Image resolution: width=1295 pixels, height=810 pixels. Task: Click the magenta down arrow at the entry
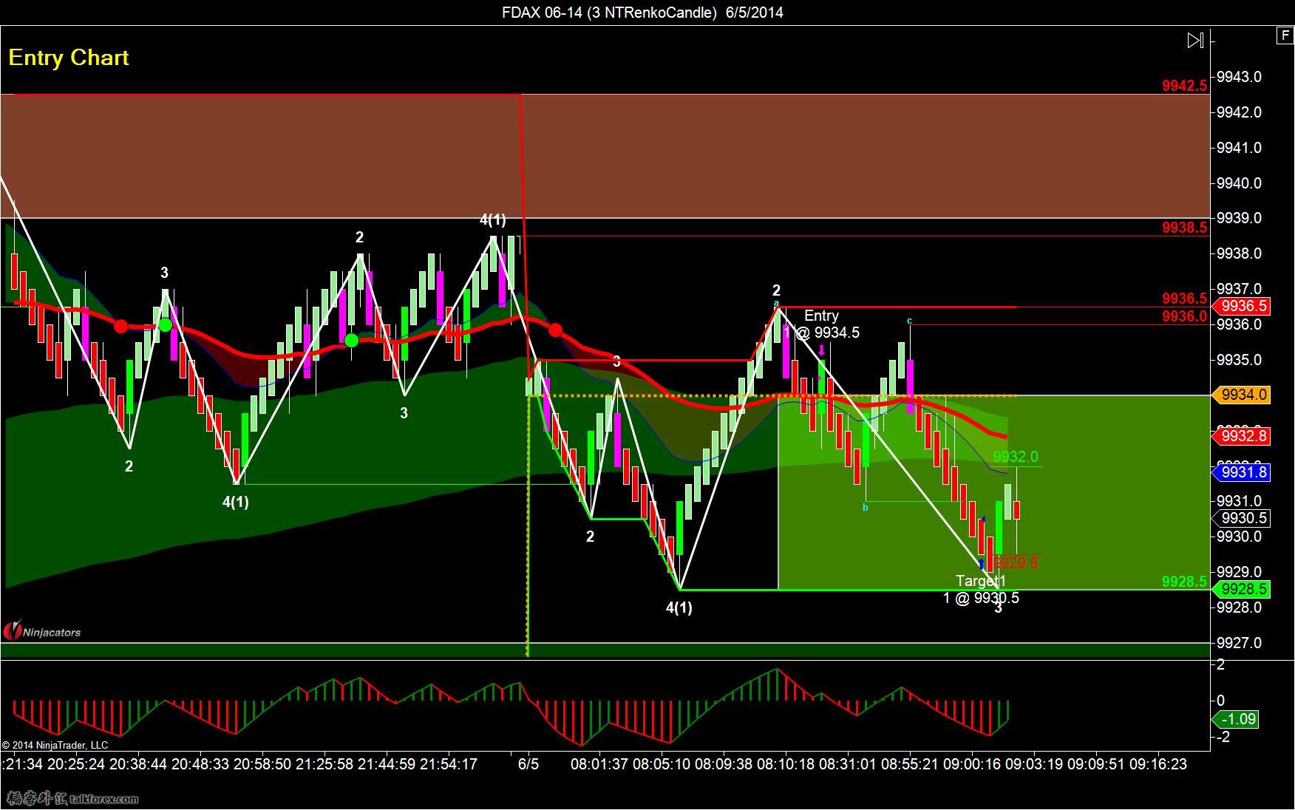point(822,350)
